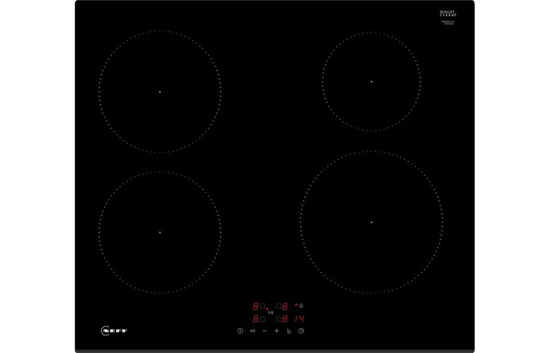Image resolution: width=550 pixels, height=353 pixels.
Task: Click the Schott Ceran branding
Action: tap(448, 12)
